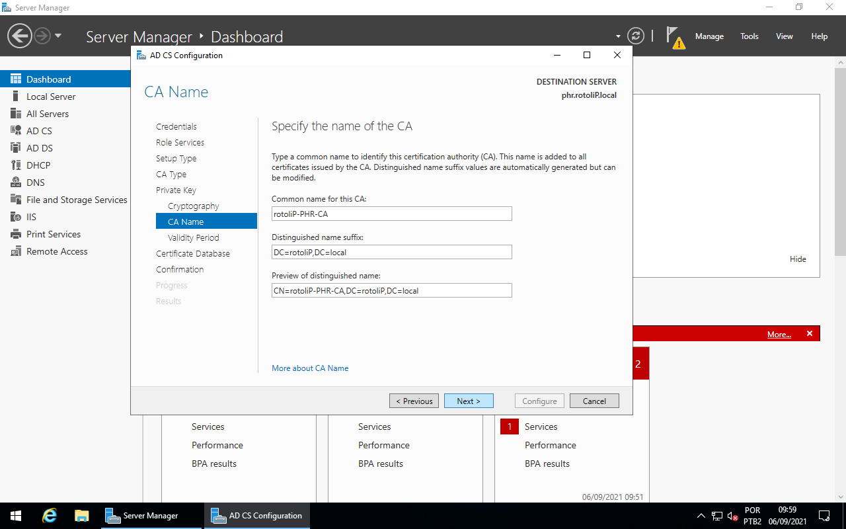The image size is (846, 529).
Task: Open the View menu
Action: [784, 36]
